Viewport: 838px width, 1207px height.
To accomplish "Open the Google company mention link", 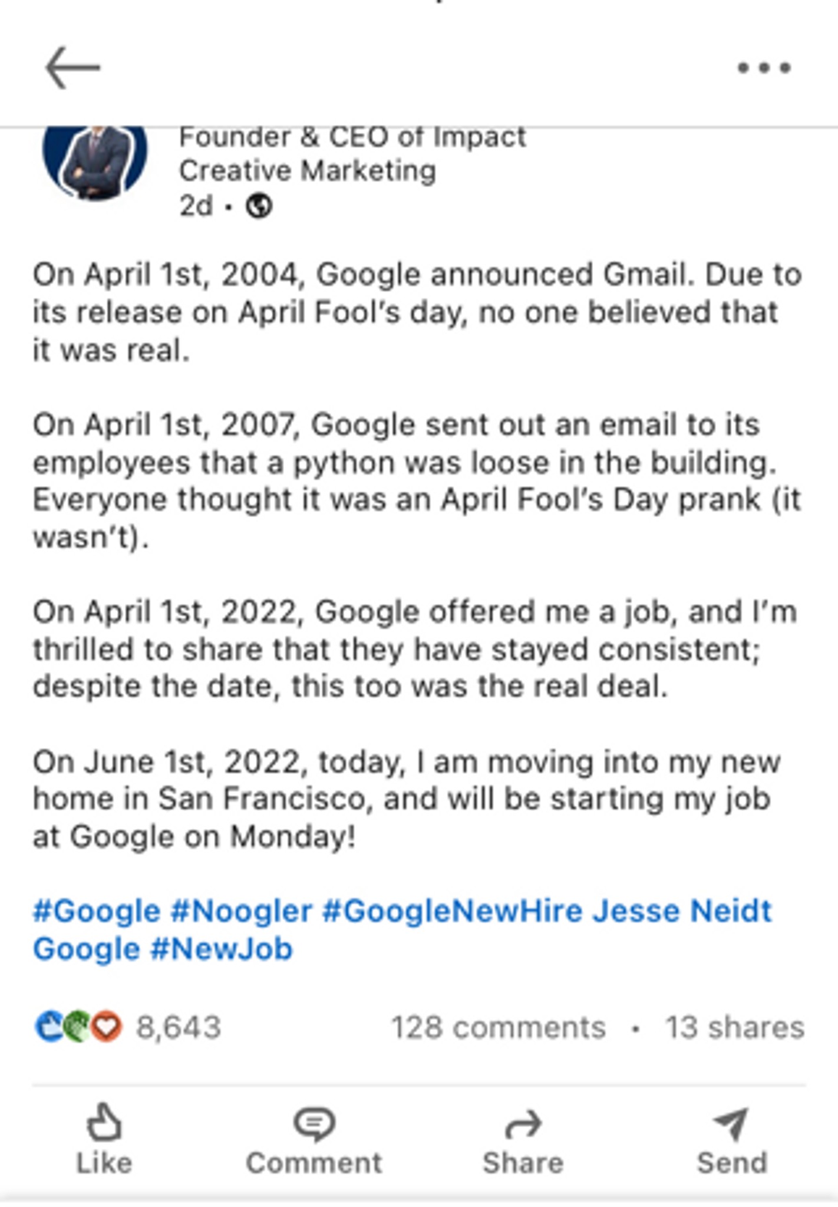I will tap(87, 949).
